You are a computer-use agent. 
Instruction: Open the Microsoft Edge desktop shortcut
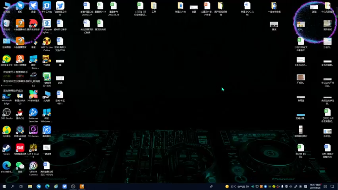pos(7,99)
